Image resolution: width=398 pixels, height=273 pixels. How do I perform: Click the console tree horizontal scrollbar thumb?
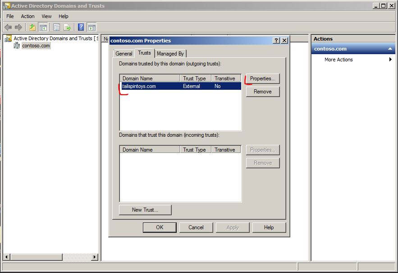click(x=37, y=257)
